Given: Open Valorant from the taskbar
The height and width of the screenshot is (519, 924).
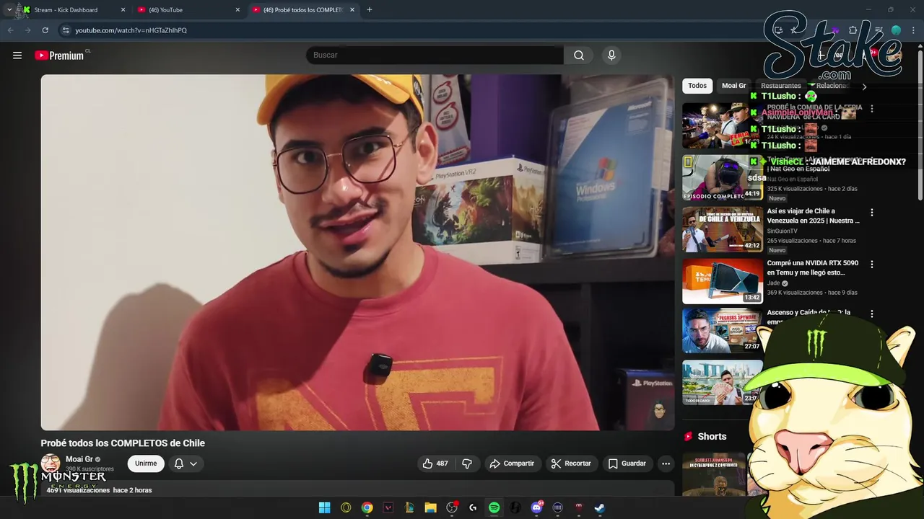Looking at the screenshot, I should tap(388, 507).
